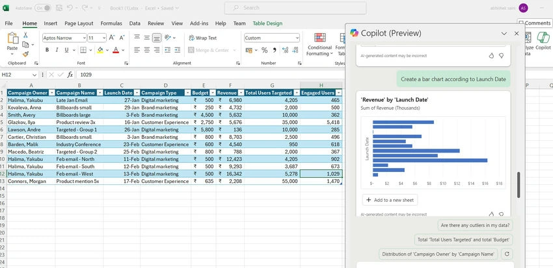
Task: Click into the Search box
Action: pyautogui.click(x=295, y=8)
